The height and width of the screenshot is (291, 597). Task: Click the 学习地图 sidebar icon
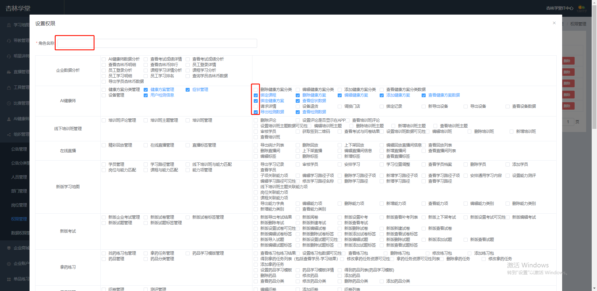[9, 25]
